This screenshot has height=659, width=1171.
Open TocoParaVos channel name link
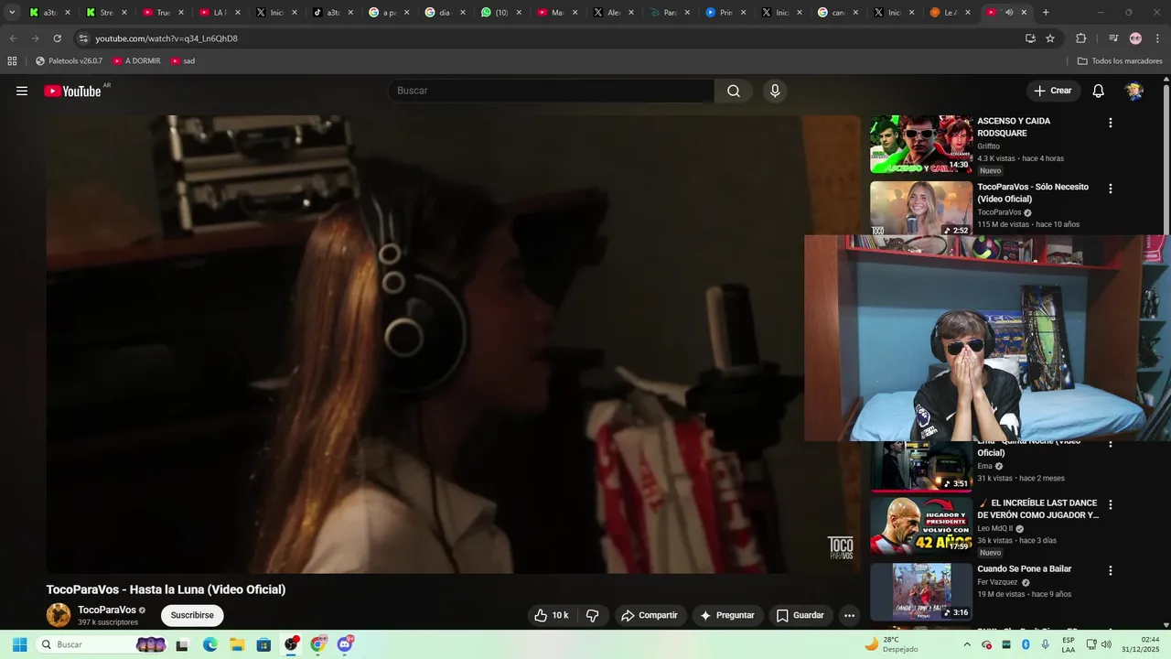[107, 610]
